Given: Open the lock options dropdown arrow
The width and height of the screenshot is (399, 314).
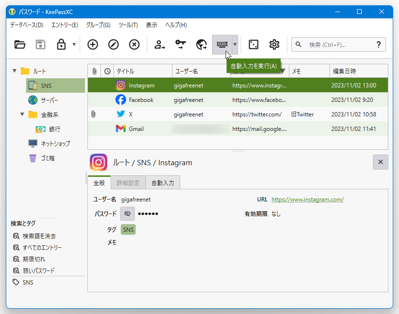Looking at the screenshot, I should [x=74, y=44].
